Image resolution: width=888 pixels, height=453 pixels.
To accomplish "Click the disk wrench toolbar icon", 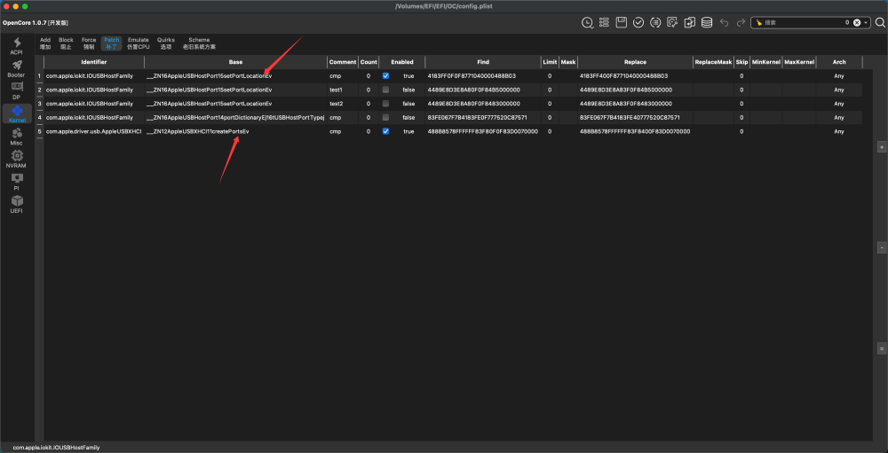I will tap(672, 23).
